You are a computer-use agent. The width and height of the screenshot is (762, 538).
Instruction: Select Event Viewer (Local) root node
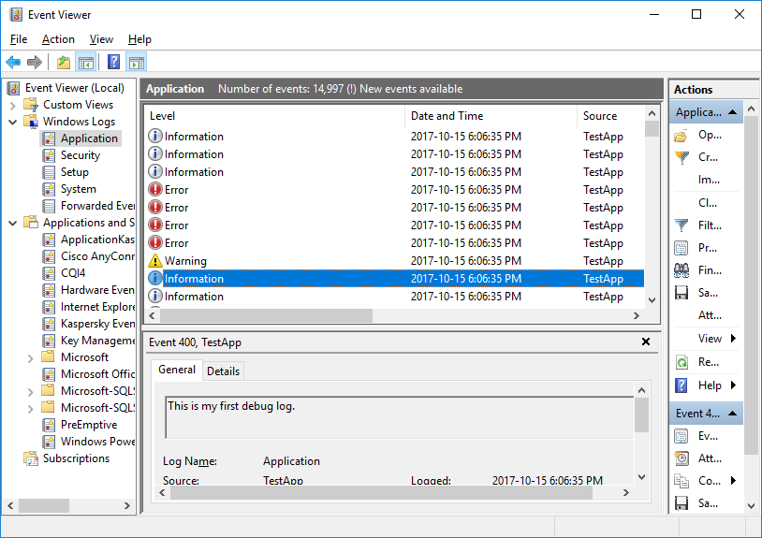74,88
